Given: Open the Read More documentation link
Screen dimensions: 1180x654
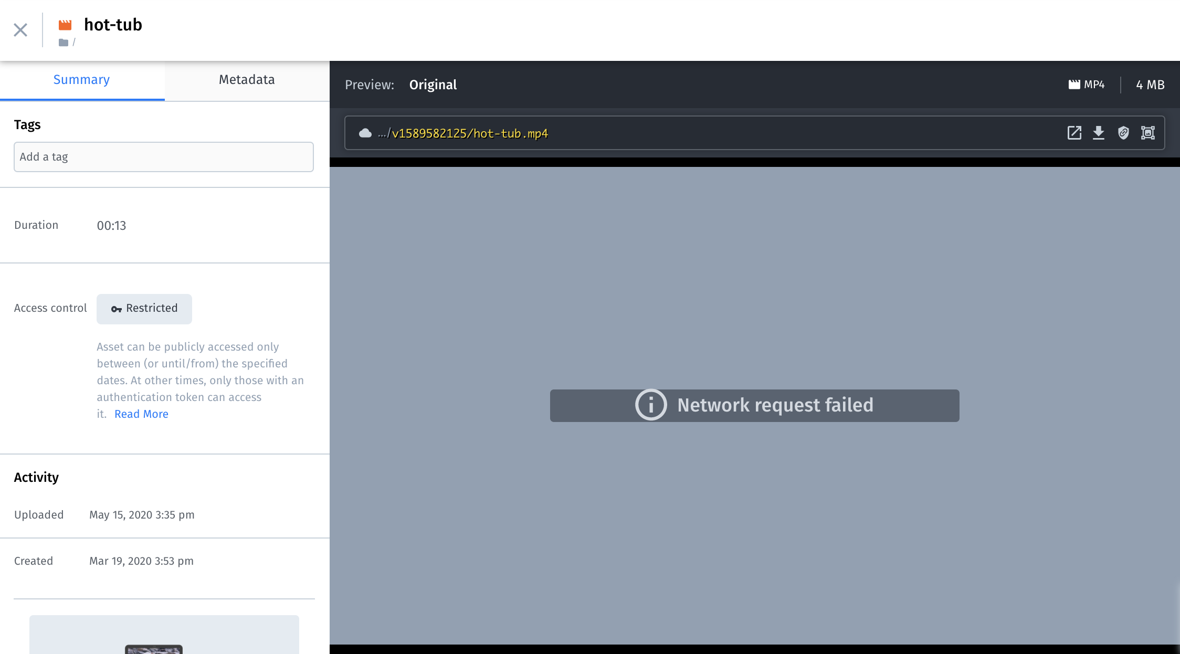Looking at the screenshot, I should coord(141,414).
